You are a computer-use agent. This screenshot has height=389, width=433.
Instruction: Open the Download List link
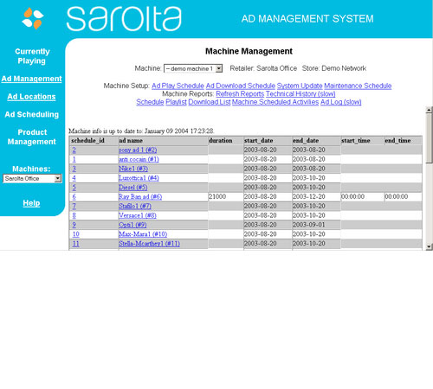click(x=210, y=102)
